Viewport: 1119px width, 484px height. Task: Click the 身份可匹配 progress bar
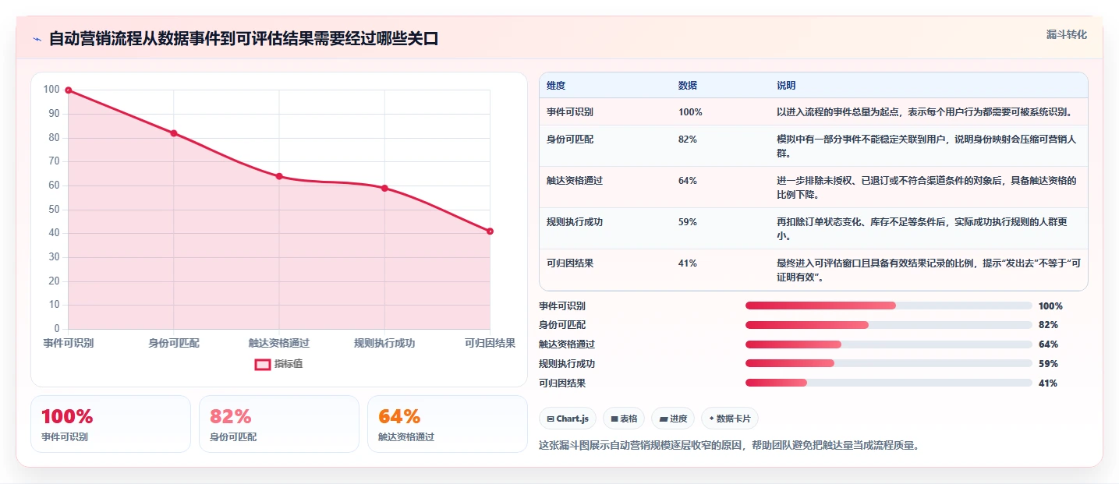(888, 325)
